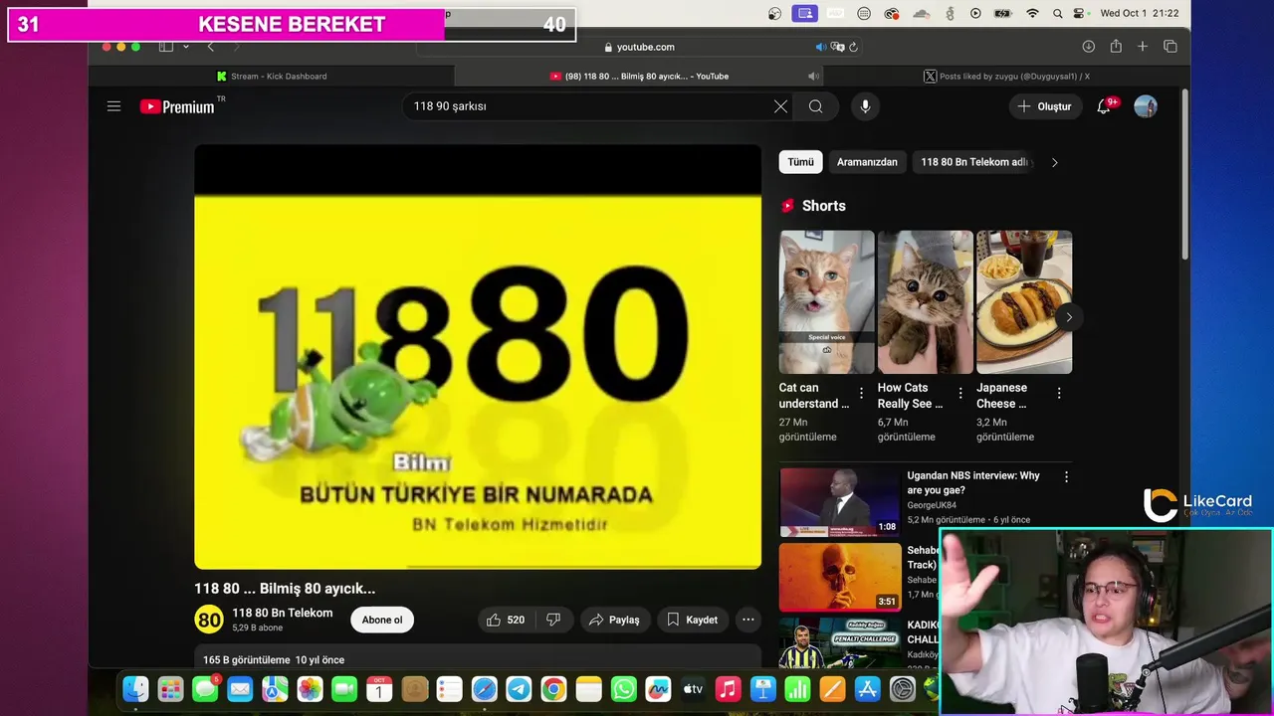Screen dimensions: 1274x716
Task: Open Spotlight search in menu bar
Action: click(1057, 14)
